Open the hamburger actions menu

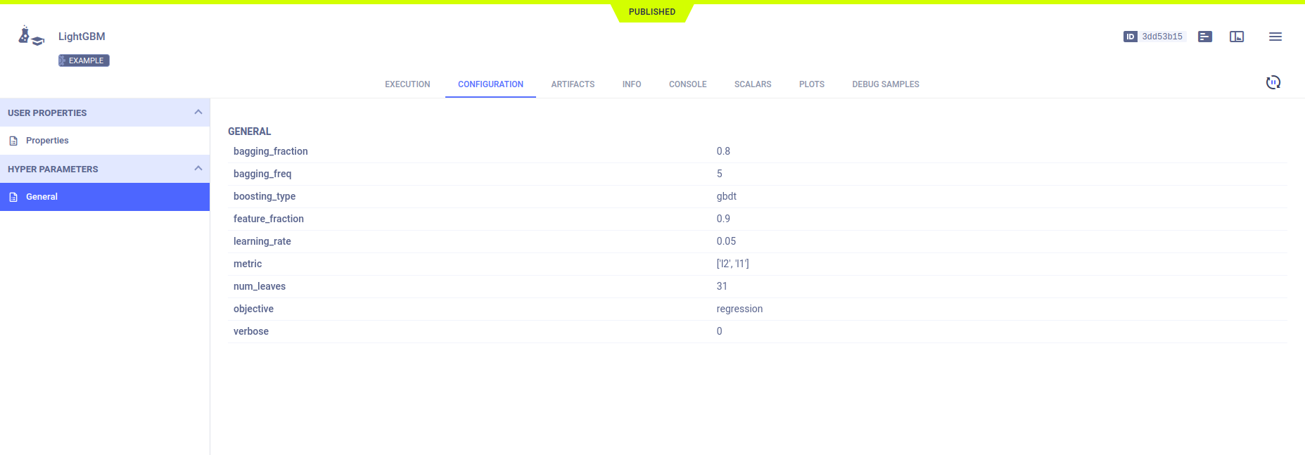pos(1275,37)
